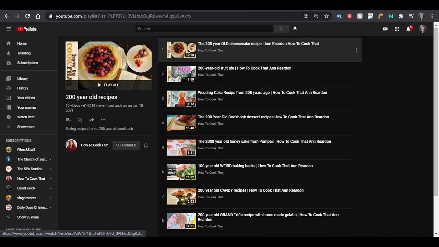439x247 pixels.
Task: Open playlist more options ellipsis
Action: pyautogui.click(x=103, y=120)
